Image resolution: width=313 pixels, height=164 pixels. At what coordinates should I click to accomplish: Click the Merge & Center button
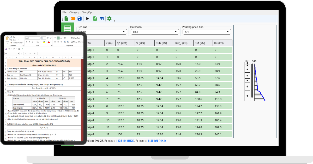point(77,42)
